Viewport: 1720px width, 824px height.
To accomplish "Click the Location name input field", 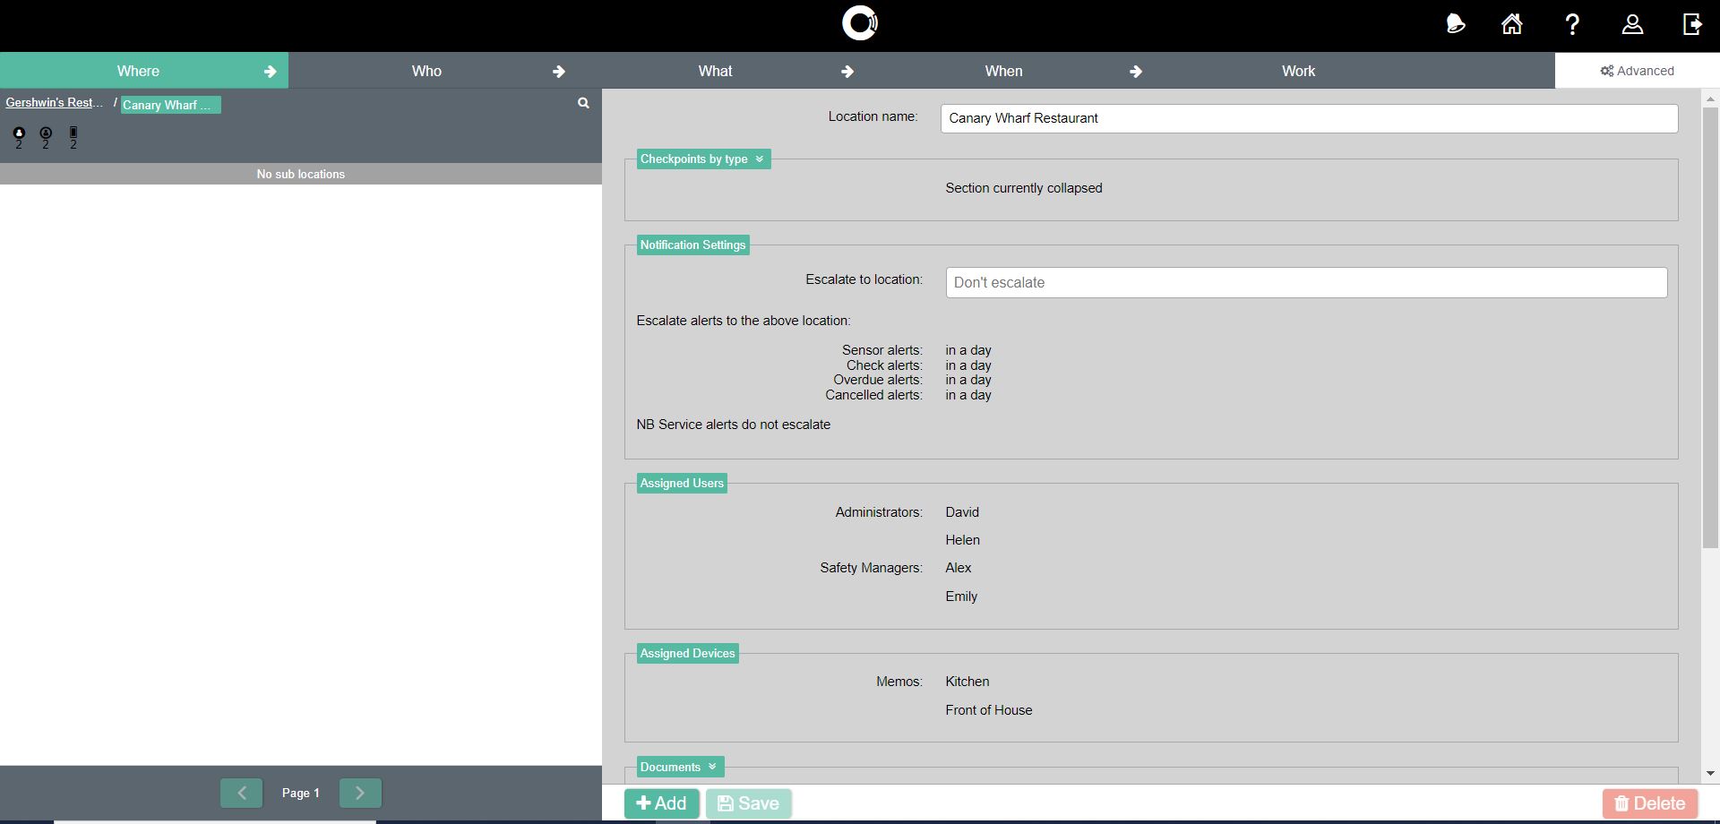I will 1308,118.
